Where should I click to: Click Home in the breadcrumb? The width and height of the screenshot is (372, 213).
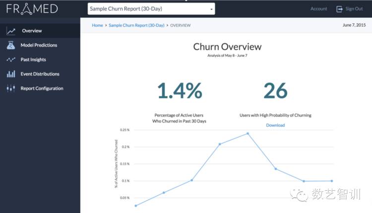pyautogui.click(x=97, y=25)
